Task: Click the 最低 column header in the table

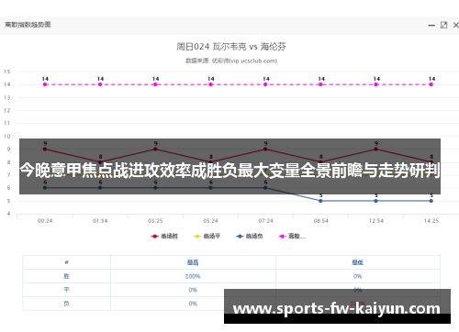Action: pos(357,262)
